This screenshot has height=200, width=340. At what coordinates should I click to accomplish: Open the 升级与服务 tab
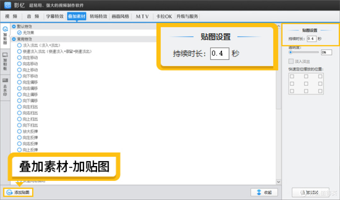click(187, 16)
